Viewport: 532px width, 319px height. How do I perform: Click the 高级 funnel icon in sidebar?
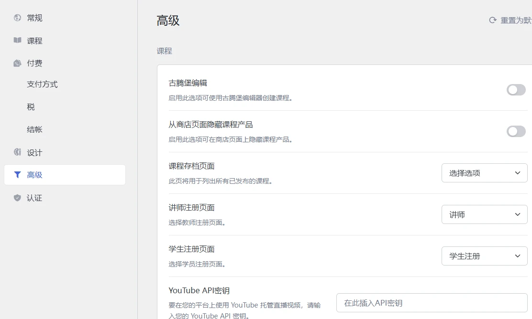16,175
